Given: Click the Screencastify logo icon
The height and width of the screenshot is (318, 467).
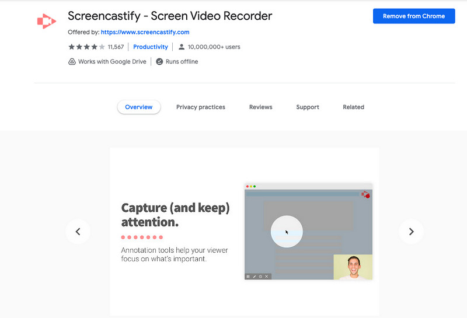Looking at the screenshot, I should [47, 21].
